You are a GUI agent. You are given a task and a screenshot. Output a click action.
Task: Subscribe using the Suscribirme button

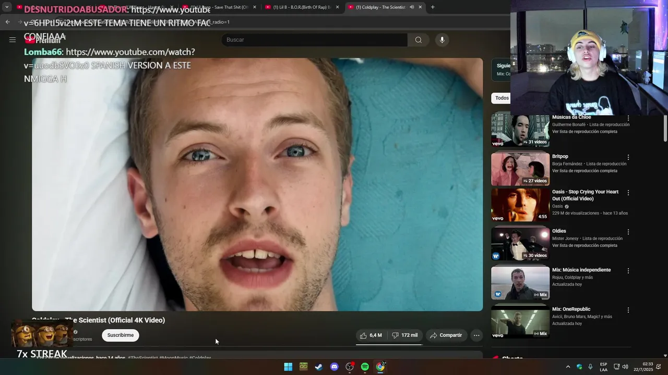tap(121, 335)
